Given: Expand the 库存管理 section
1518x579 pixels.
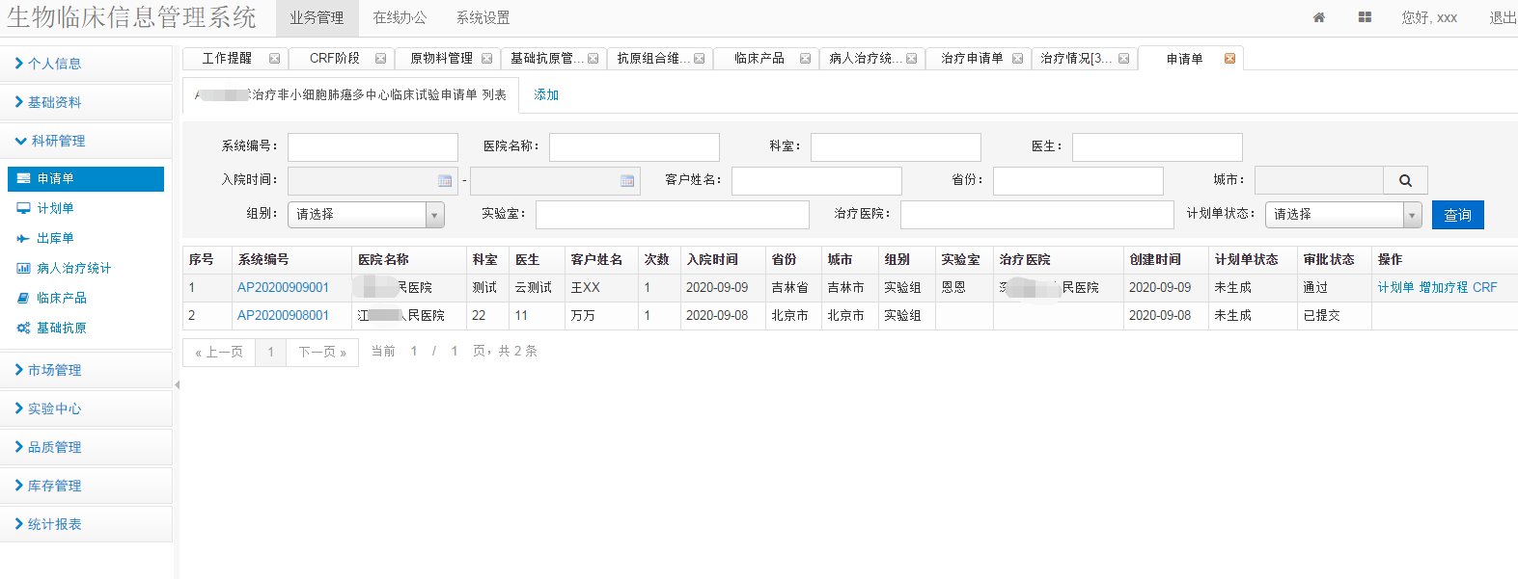Looking at the screenshot, I should 54,486.
